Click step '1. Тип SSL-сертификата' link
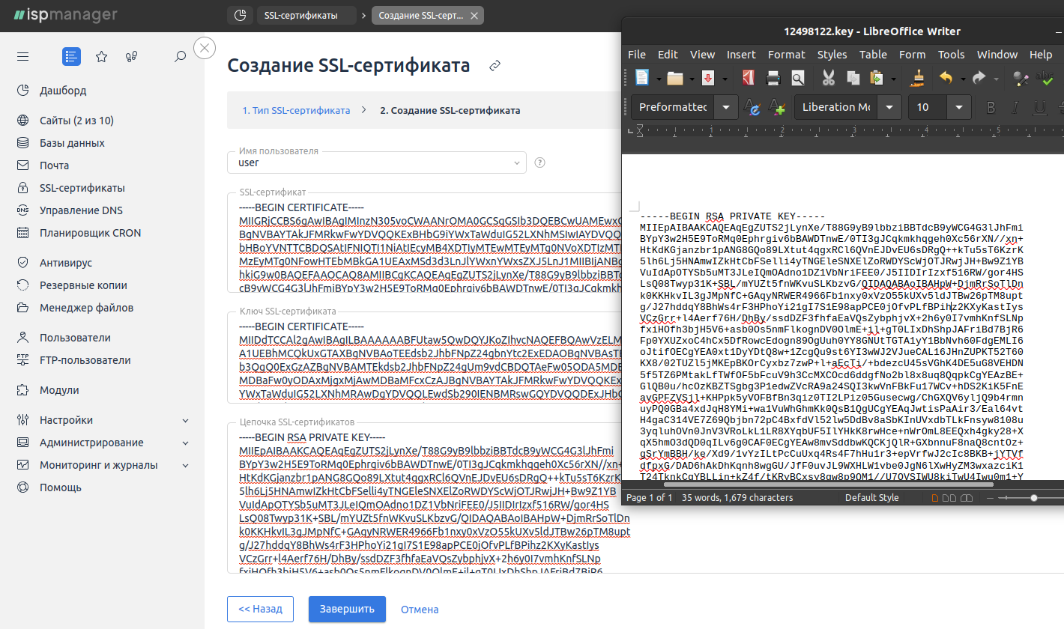The height and width of the screenshot is (629, 1064). [x=296, y=110]
